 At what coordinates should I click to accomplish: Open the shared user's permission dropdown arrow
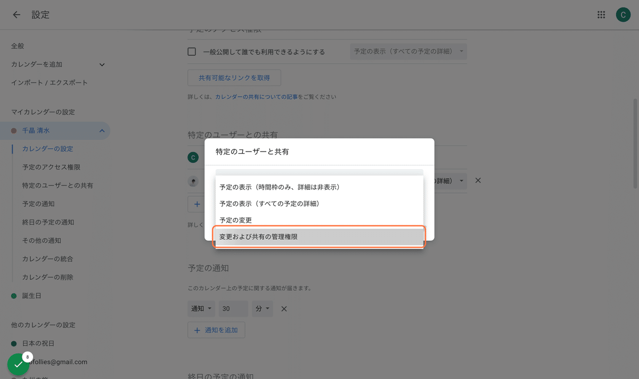click(461, 181)
